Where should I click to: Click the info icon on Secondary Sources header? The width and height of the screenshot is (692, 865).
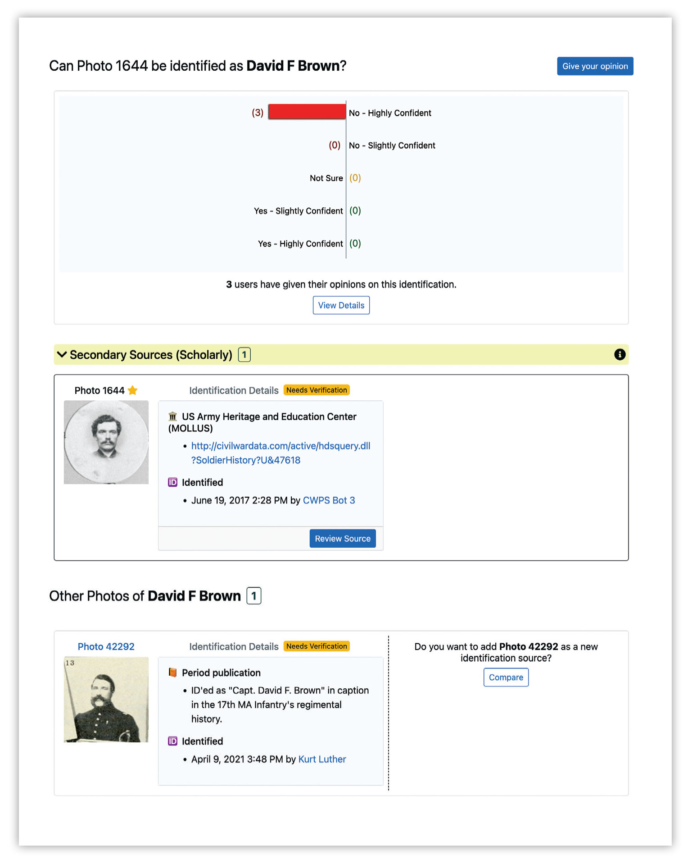coord(620,355)
